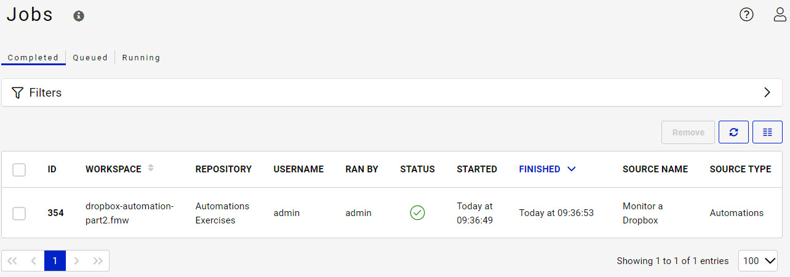
Task: Sort by Username column header
Action: [298, 169]
